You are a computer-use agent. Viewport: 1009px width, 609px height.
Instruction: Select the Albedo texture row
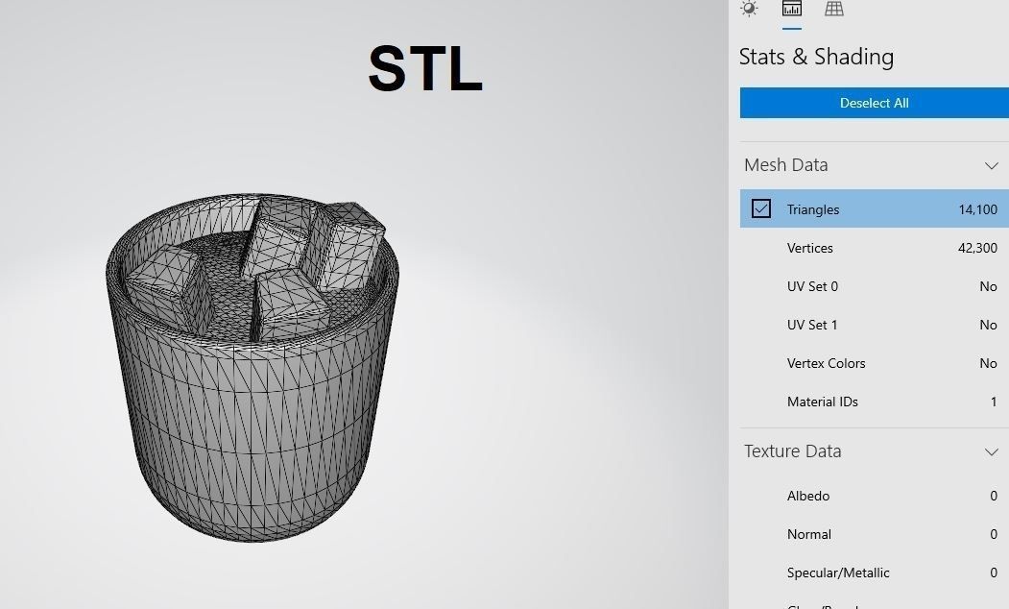click(x=874, y=496)
